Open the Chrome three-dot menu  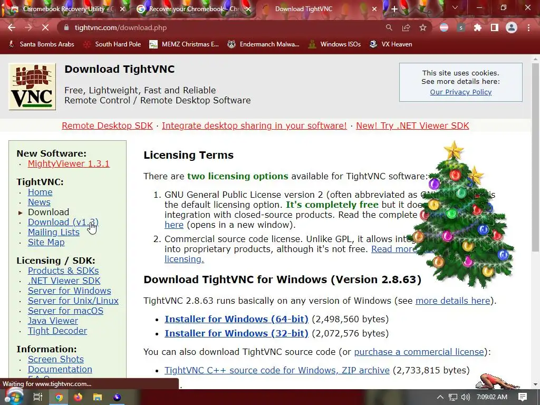tap(528, 27)
